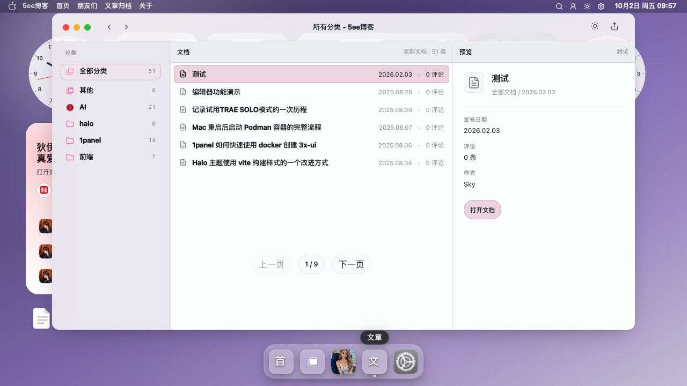Open the system settings gear dock icon
This screenshot has height=386, width=687.
click(x=406, y=362)
